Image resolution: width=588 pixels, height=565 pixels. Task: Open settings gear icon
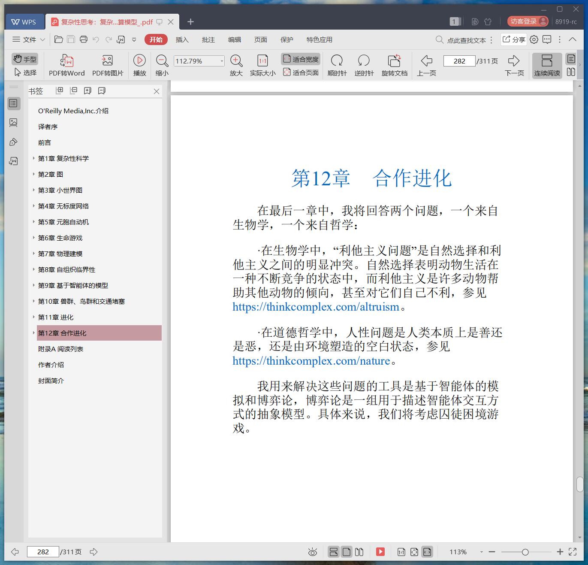click(534, 39)
